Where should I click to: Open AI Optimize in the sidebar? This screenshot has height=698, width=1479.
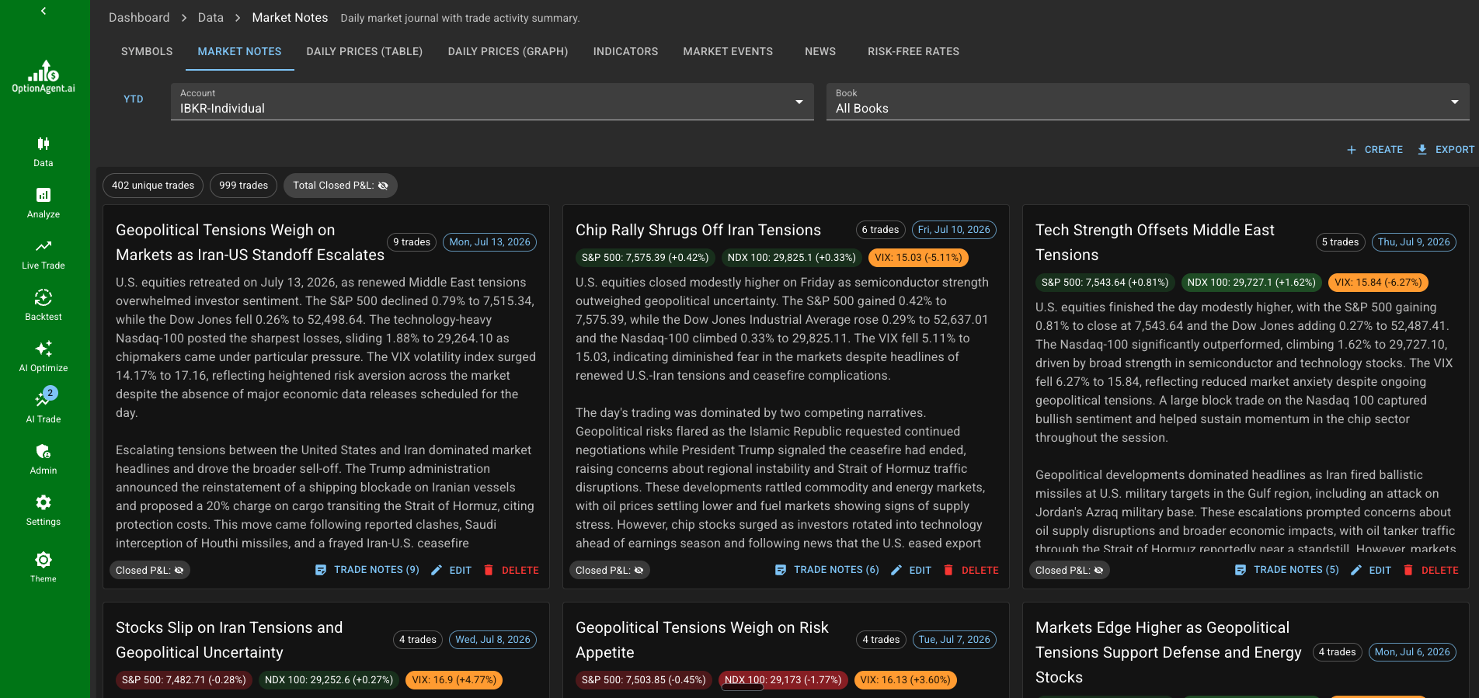(x=43, y=356)
